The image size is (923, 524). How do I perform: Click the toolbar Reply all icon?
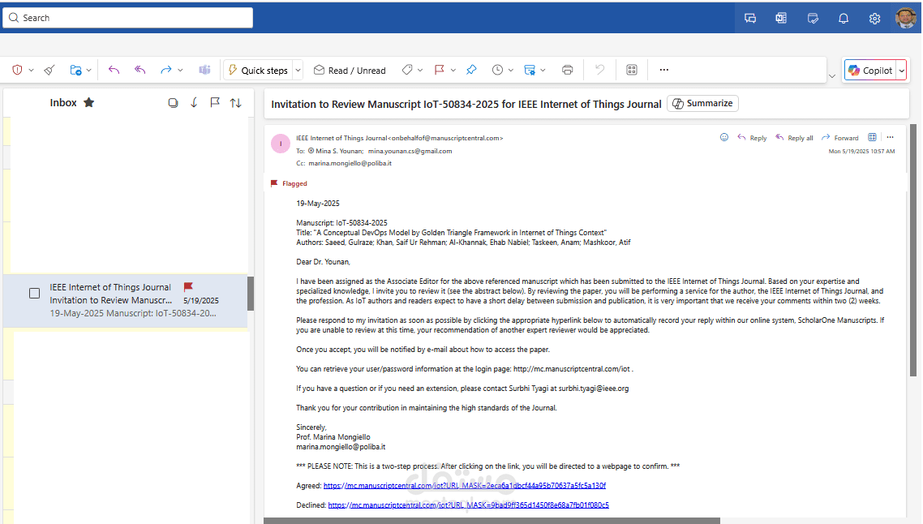click(140, 70)
